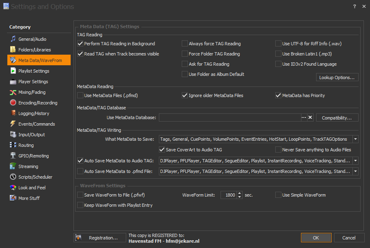The width and height of the screenshot is (370, 248).
Task: Go to Mixing/Fading settings
Action: coord(39,92)
